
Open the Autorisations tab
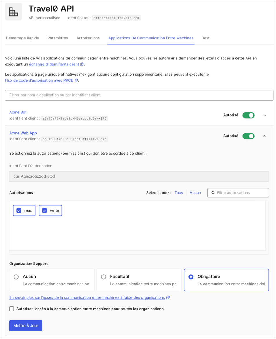tap(88, 38)
